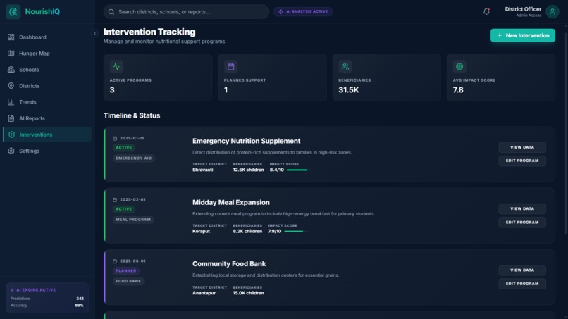568x319 pixels.
Task: Click the Emergency Nutrition Supplement title
Action: pyautogui.click(x=247, y=142)
